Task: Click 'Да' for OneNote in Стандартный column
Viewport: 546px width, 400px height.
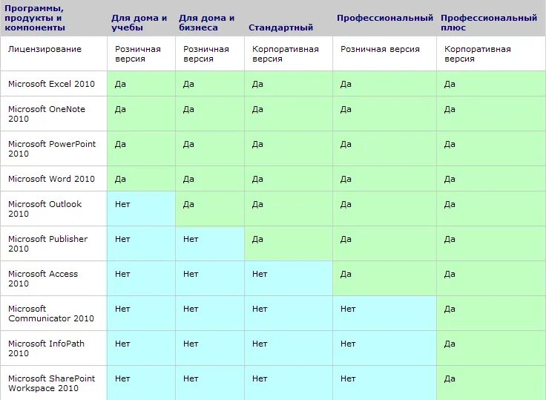Action: point(257,109)
